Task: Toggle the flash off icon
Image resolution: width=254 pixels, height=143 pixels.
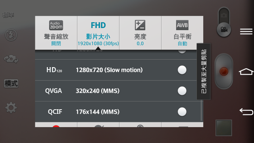Action: tap(11, 35)
